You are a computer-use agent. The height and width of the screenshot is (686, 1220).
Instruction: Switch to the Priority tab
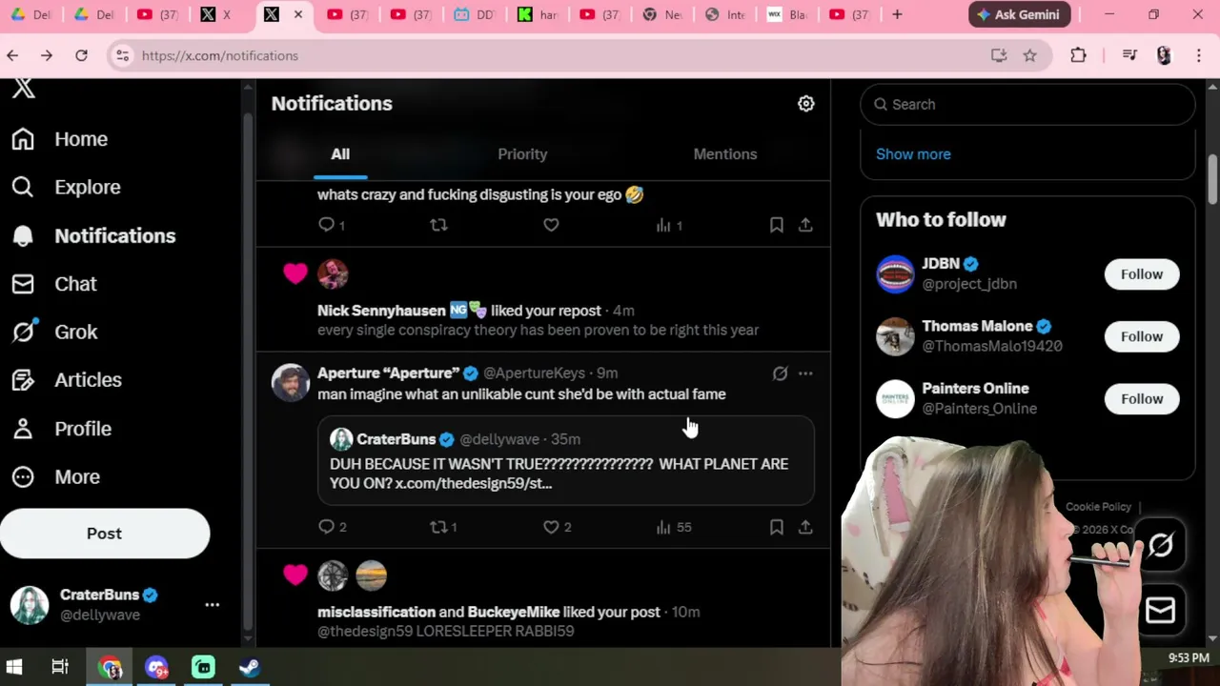(x=522, y=154)
